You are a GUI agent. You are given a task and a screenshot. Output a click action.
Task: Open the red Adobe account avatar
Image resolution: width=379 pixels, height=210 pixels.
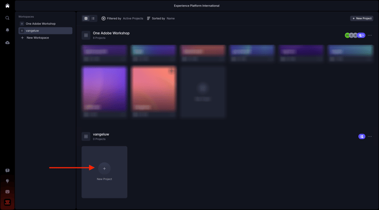tap(8, 202)
